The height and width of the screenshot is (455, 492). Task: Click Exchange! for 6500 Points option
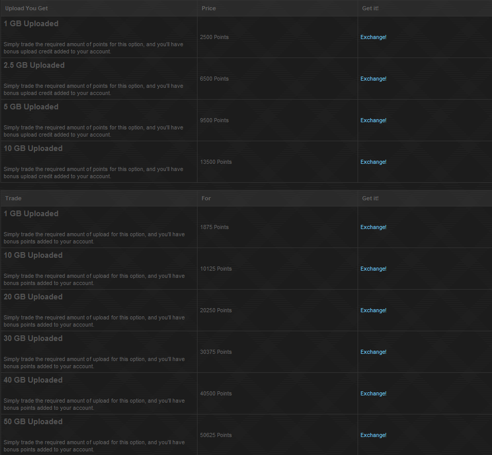click(373, 79)
